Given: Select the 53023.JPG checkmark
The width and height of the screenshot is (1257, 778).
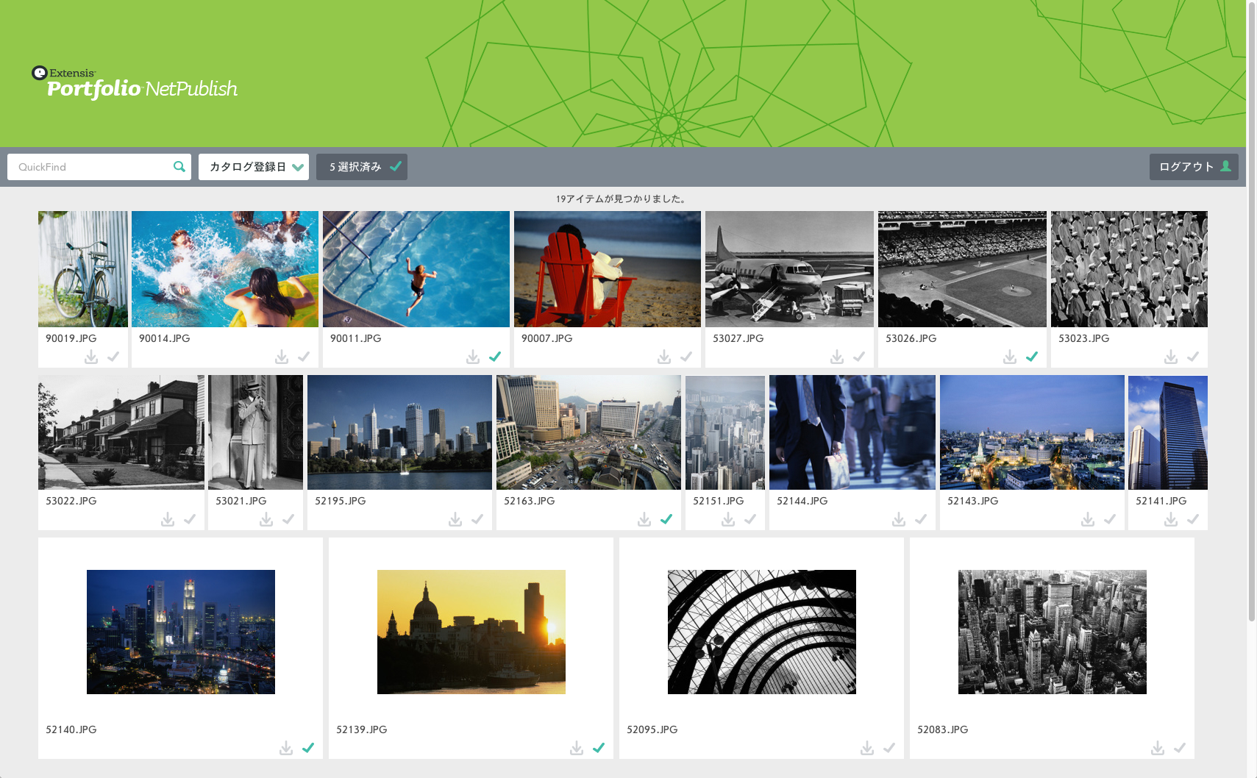Looking at the screenshot, I should [x=1193, y=357].
